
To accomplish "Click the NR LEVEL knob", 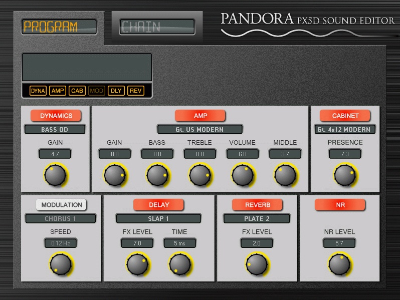I will pos(339,264).
